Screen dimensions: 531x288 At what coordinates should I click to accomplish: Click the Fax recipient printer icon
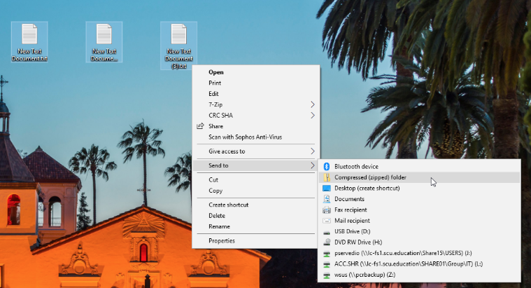tap(327, 210)
